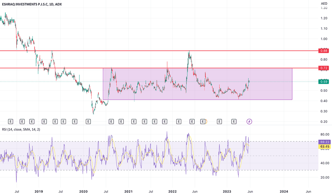Click the 80.00 value on RSI axis

325,134
